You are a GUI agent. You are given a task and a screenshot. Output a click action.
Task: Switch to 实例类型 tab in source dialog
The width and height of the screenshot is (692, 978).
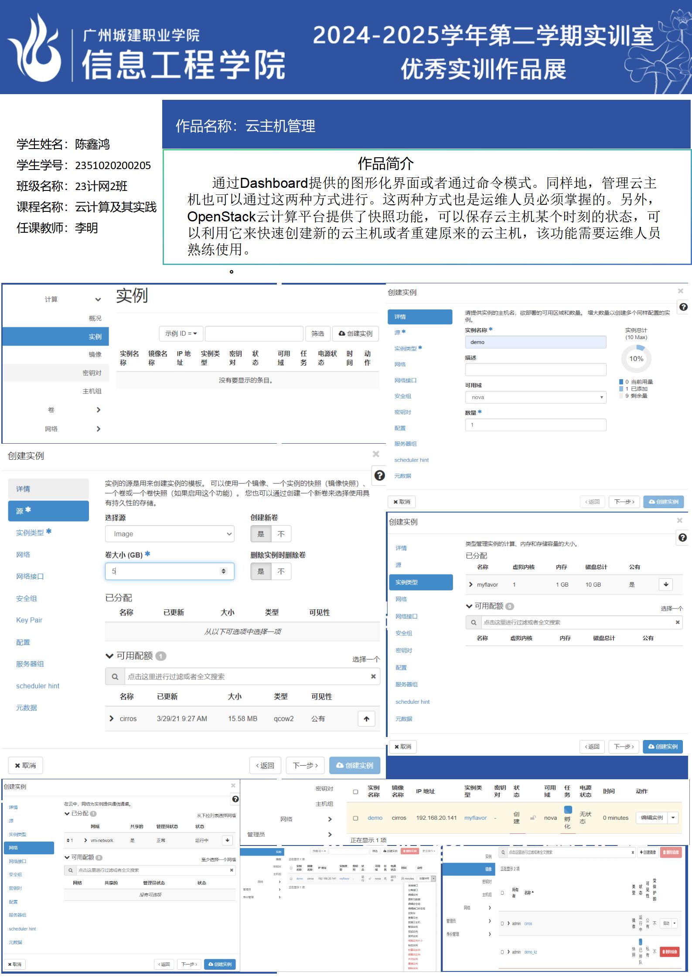pos(30,533)
